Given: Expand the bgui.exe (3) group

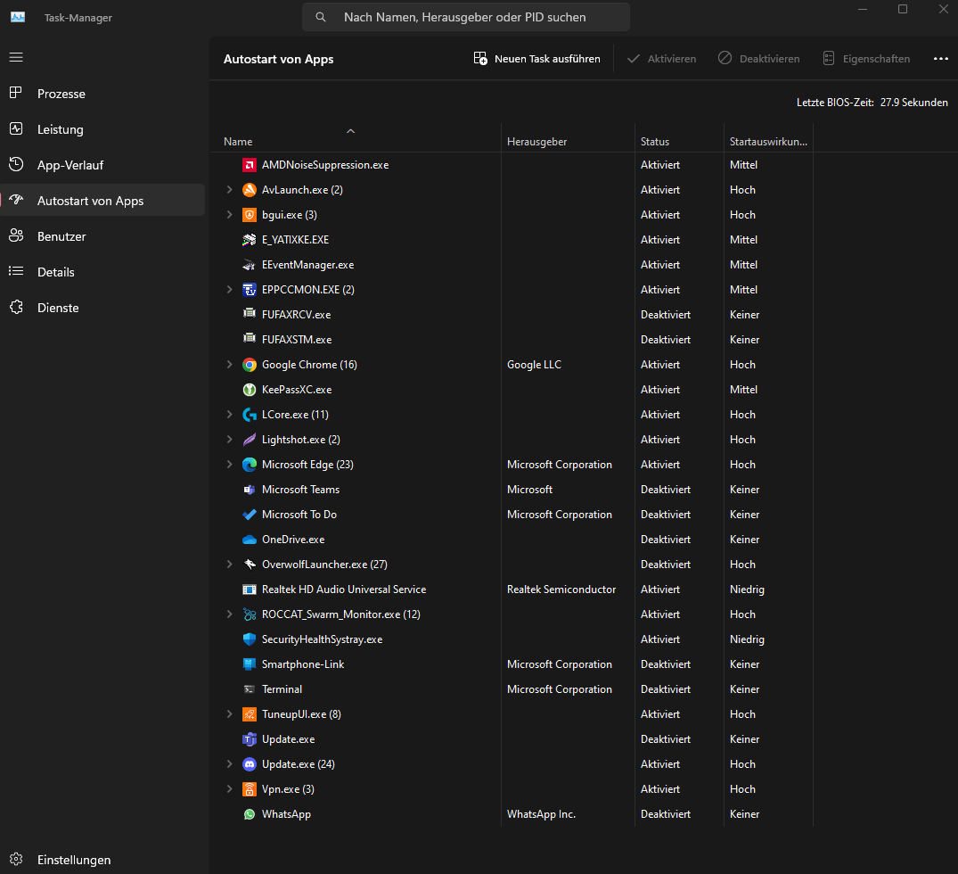Looking at the screenshot, I should point(230,215).
